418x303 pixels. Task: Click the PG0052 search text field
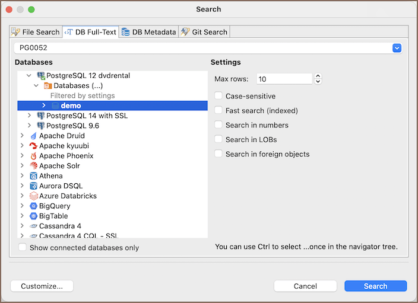[x=203, y=48]
